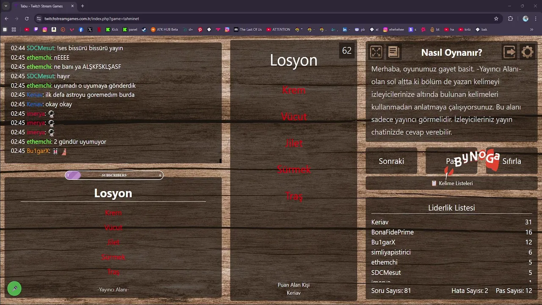Click the 'Nasıl Oynanır?' heading
The width and height of the screenshot is (542, 305).
coord(451,53)
